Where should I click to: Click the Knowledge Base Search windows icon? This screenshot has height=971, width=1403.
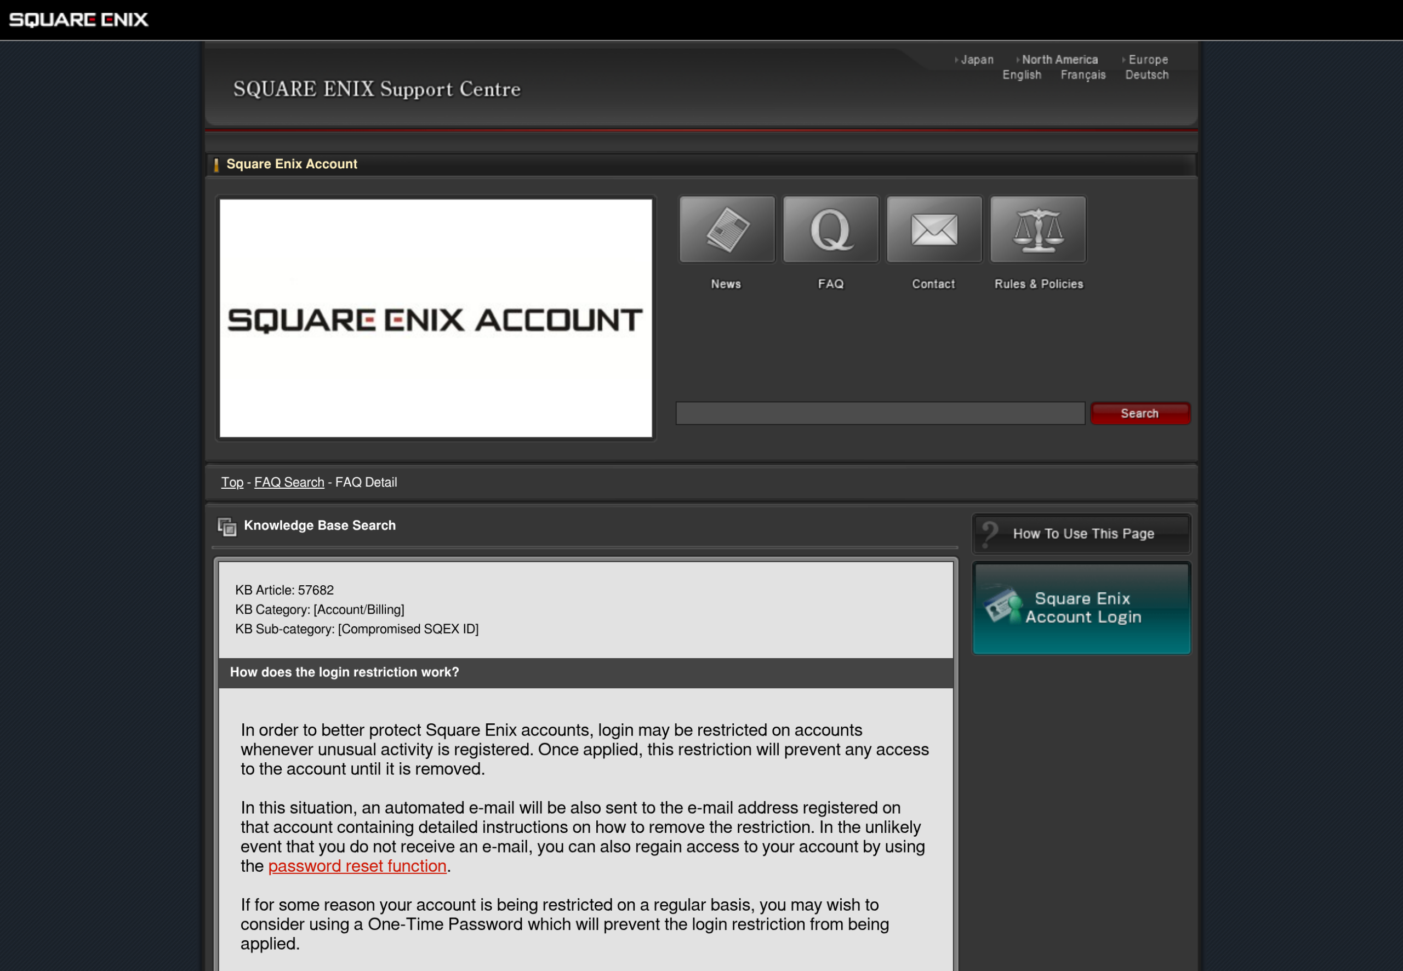[227, 526]
